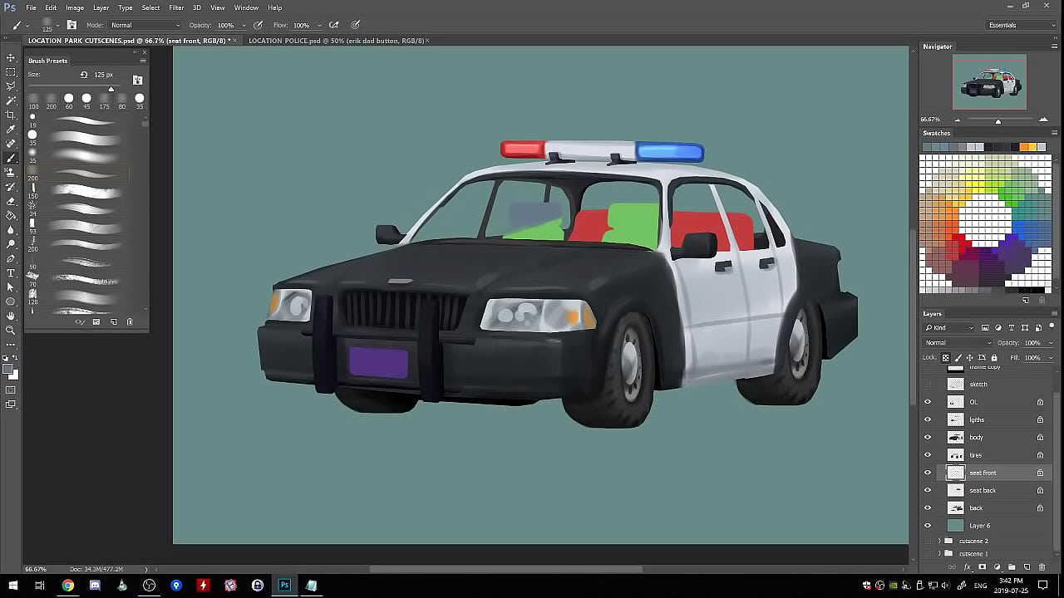Select the Move tool
1064x598 pixels.
pos(11,57)
